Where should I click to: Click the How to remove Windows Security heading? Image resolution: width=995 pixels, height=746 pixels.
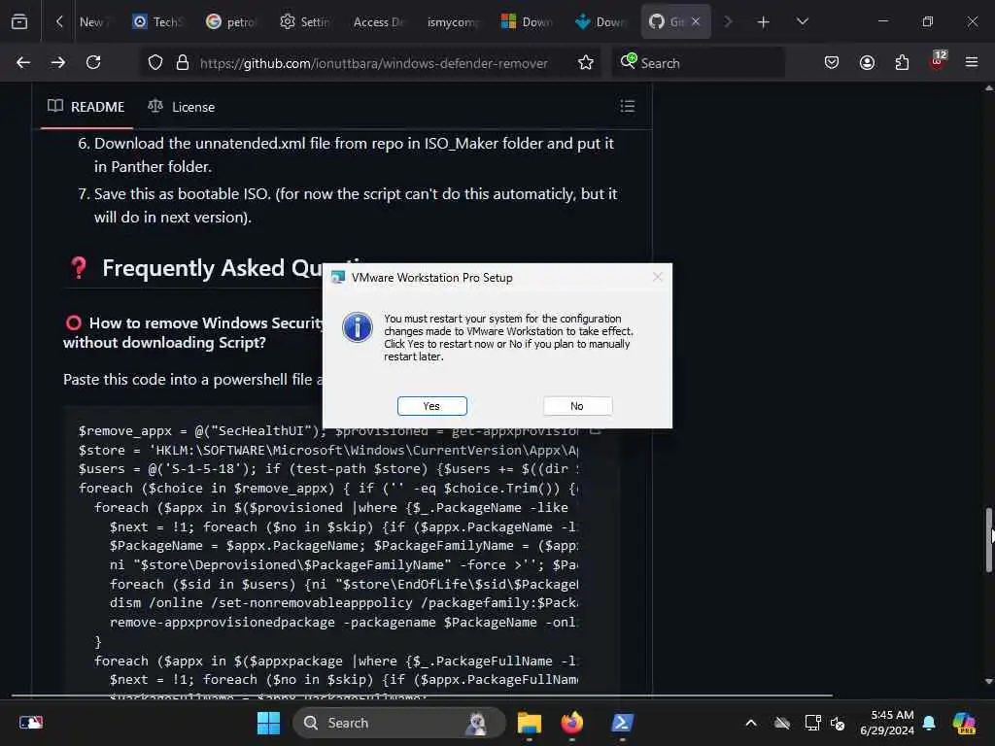[x=194, y=332]
